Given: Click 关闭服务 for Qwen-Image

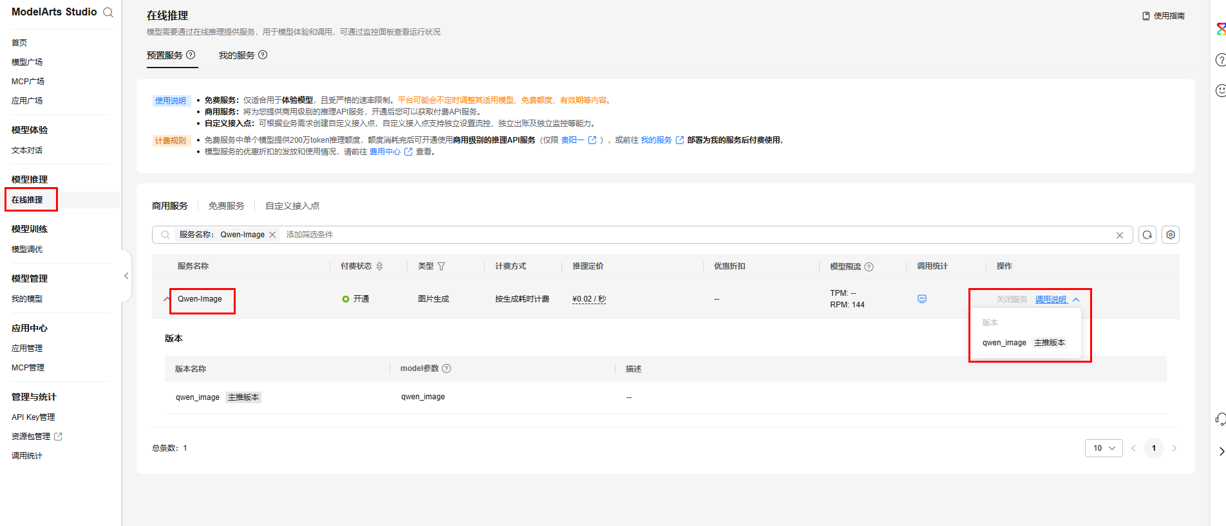Looking at the screenshot, I should (x=1012, y=300).
